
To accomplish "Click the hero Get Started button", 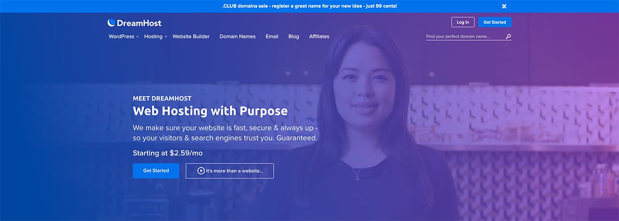I will (x=156, y=171).
